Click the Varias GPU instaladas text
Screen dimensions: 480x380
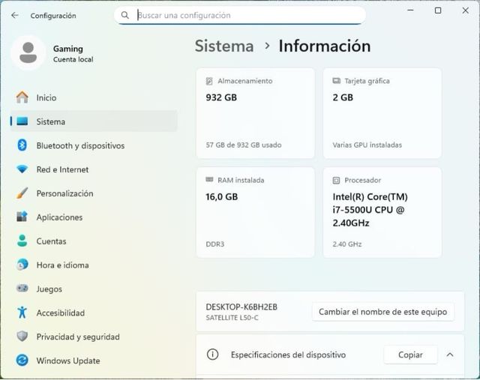click(x=367, y=145)
